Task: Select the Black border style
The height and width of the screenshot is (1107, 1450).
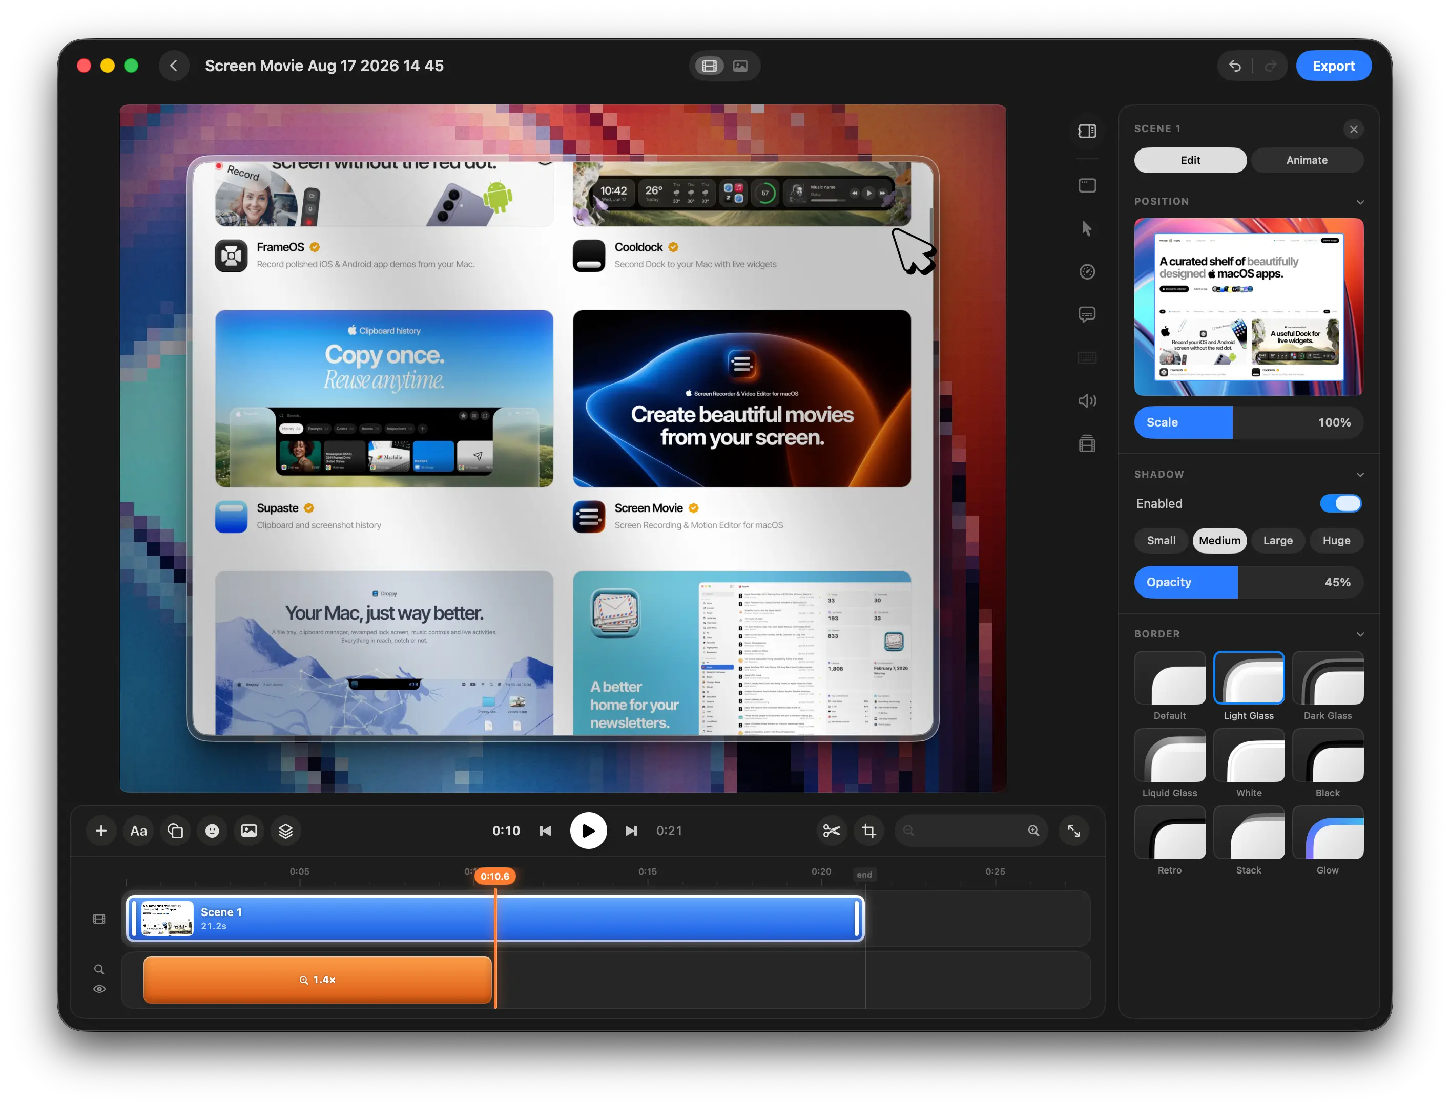Action: coord(1328,755)
